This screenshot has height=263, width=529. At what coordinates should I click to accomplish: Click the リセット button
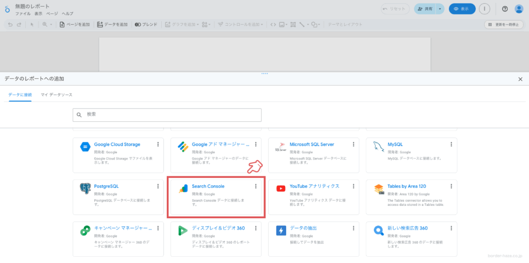point(395,9)
